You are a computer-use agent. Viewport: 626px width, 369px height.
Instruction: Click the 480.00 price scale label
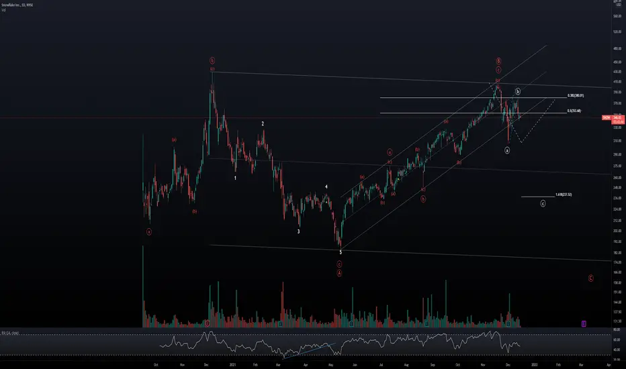tap(617, 48)
